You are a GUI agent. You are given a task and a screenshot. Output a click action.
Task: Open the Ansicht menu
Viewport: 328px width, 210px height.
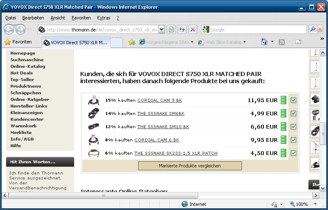point(58,18)
